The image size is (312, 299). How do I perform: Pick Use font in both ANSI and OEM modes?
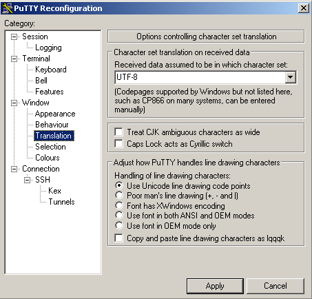click(119, 216)
